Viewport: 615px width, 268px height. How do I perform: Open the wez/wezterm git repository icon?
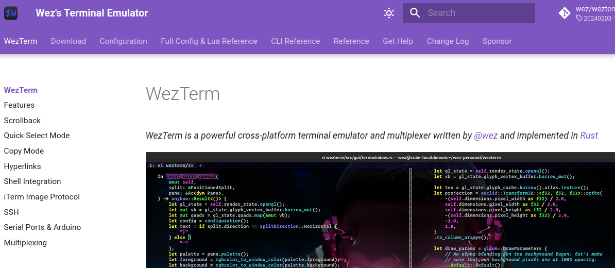pos(565,13)
